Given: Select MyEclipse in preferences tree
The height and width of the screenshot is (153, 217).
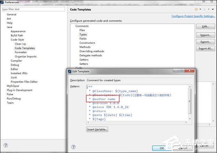Looking at the screenshot, I should 13,86.
